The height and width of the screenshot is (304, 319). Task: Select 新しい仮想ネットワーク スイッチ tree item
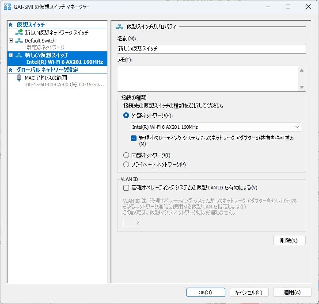pos(57,32)
